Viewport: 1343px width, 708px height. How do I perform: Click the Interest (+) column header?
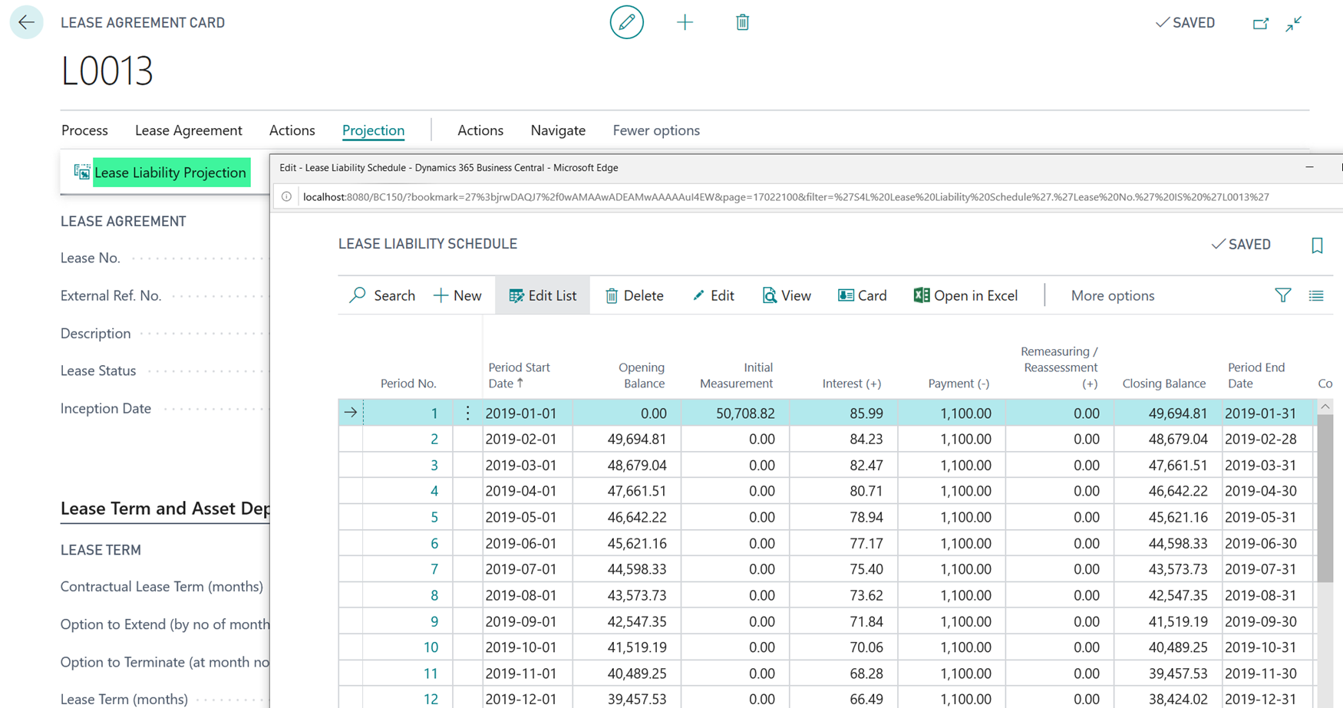click(851, 383)
